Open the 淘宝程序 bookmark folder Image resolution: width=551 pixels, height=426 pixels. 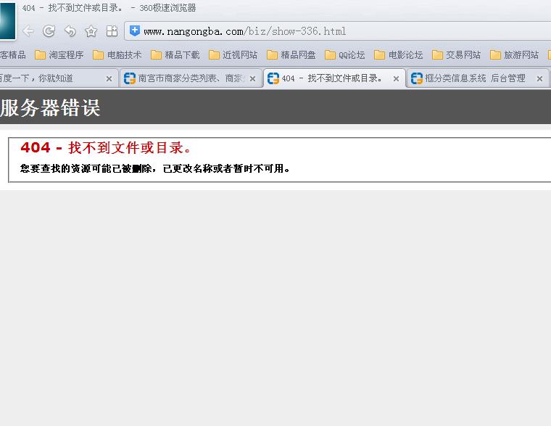coord(59,55)
